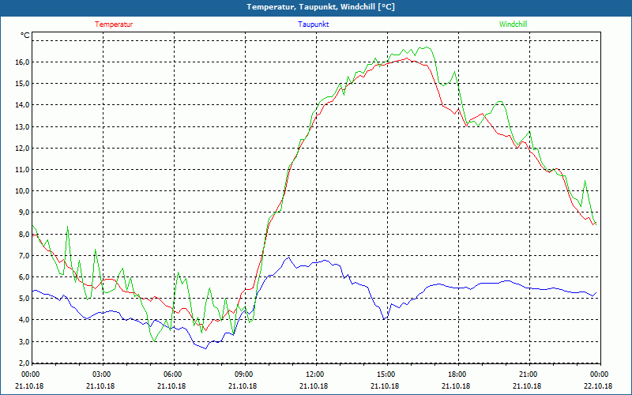Click the 15:00 time axis label

tap(387, 374)
